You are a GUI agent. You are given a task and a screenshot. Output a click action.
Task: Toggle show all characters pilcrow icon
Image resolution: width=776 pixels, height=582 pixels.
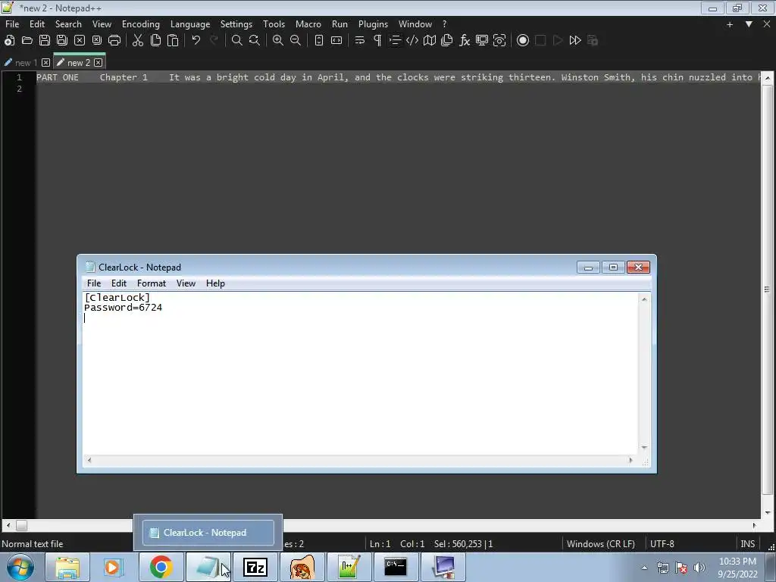click(x=377, y=41)
